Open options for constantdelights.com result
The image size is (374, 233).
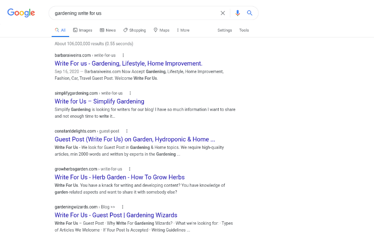coord(127,131)
